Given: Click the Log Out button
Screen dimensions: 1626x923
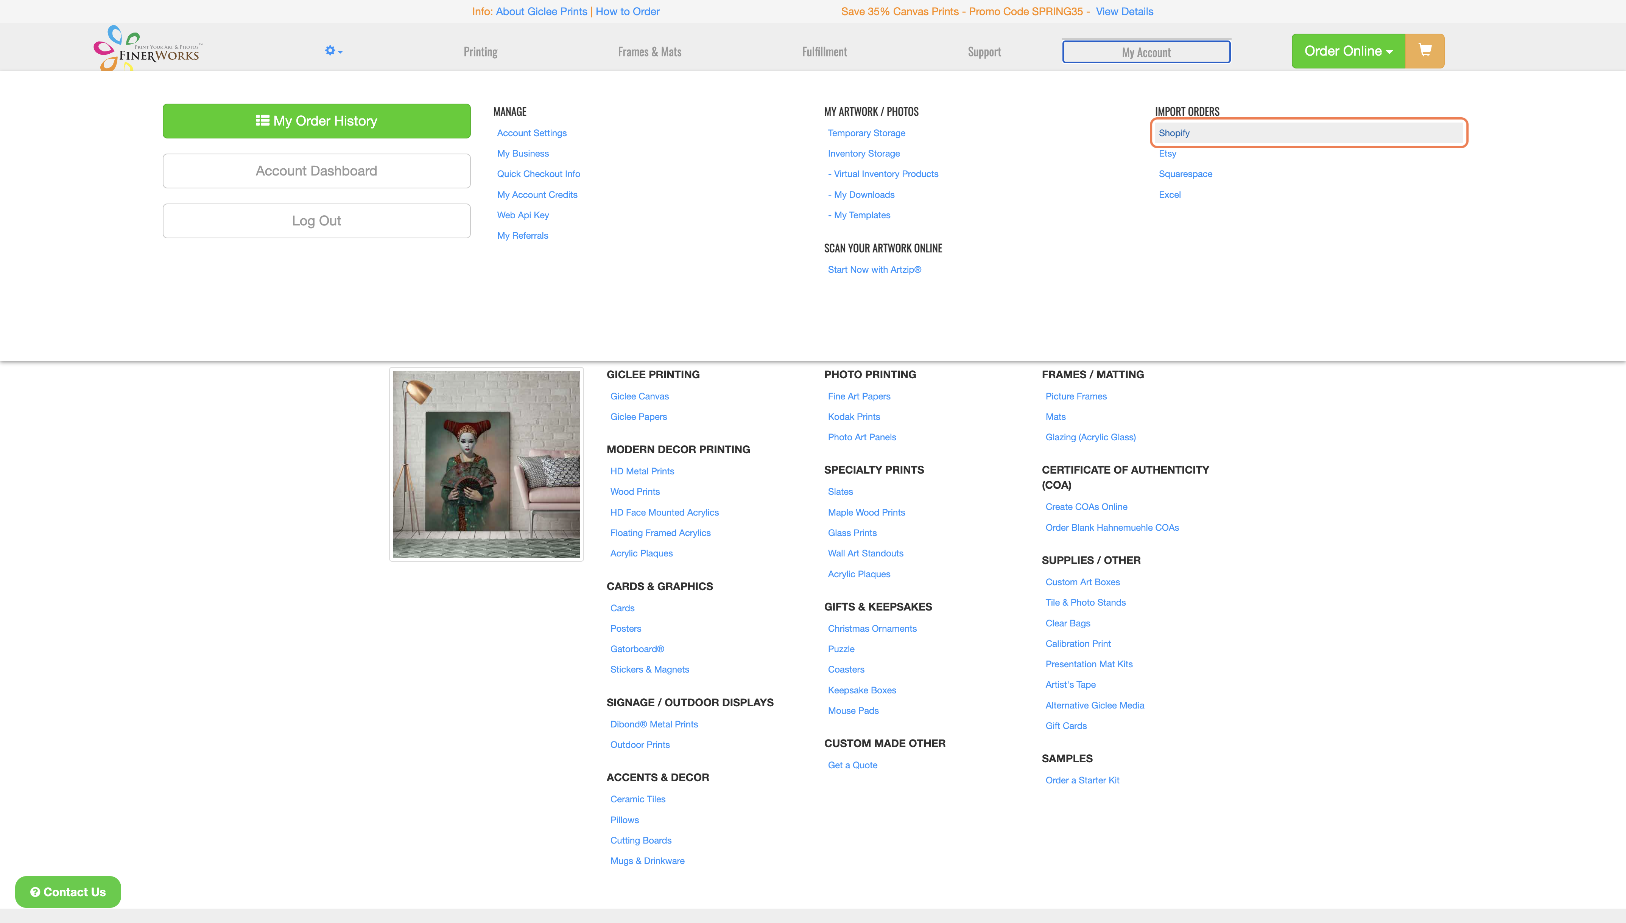Looking at the screenshot, I should 316,221.
